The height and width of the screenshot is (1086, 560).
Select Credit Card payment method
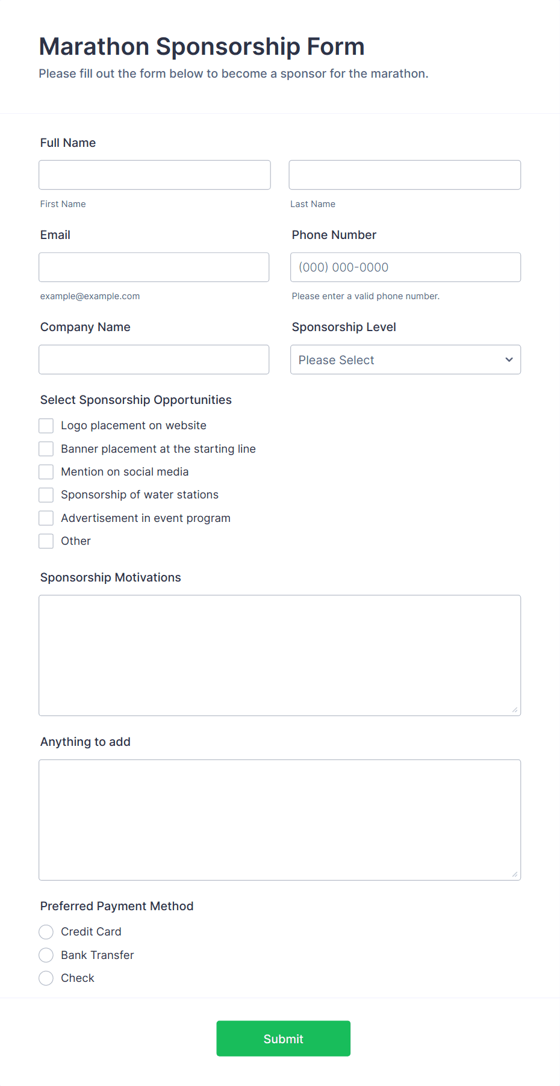pos(46,931)
